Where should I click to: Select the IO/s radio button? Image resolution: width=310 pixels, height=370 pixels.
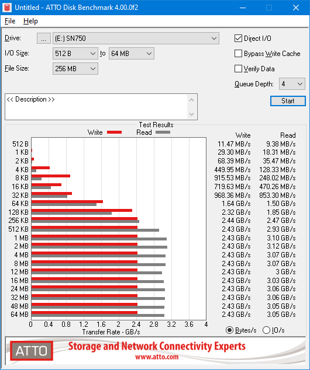click(x=267, y=330)
